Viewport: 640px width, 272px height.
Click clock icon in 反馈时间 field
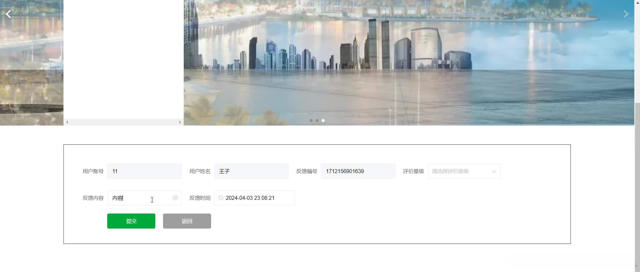(221, 198)
